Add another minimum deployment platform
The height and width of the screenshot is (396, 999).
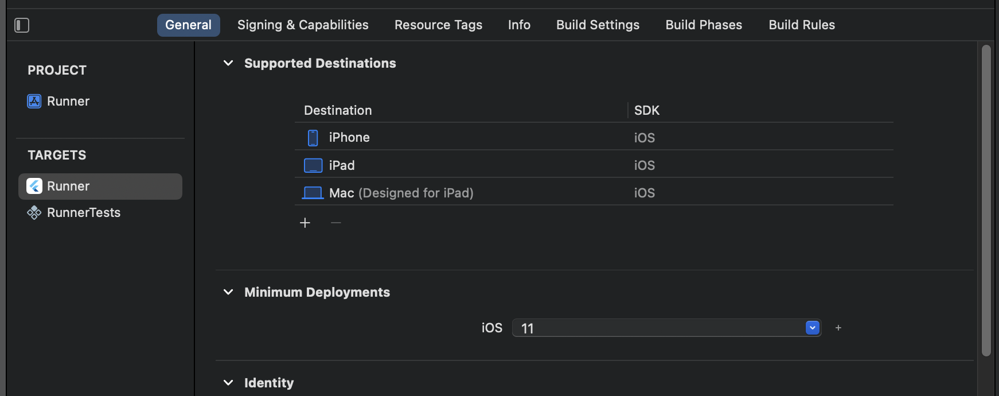click(x=838, y=328)
